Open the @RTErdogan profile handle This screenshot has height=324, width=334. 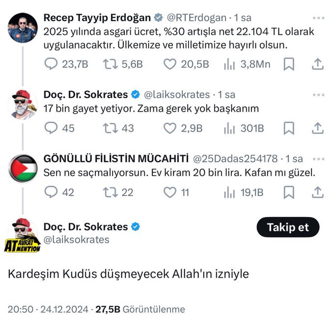pyautogui.click(x=196, y=18)
